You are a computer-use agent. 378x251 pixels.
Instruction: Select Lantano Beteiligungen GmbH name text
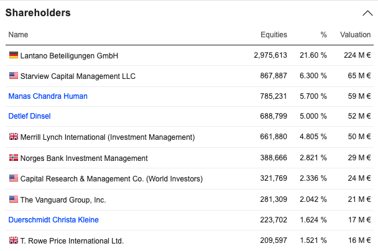click(69, 56)
